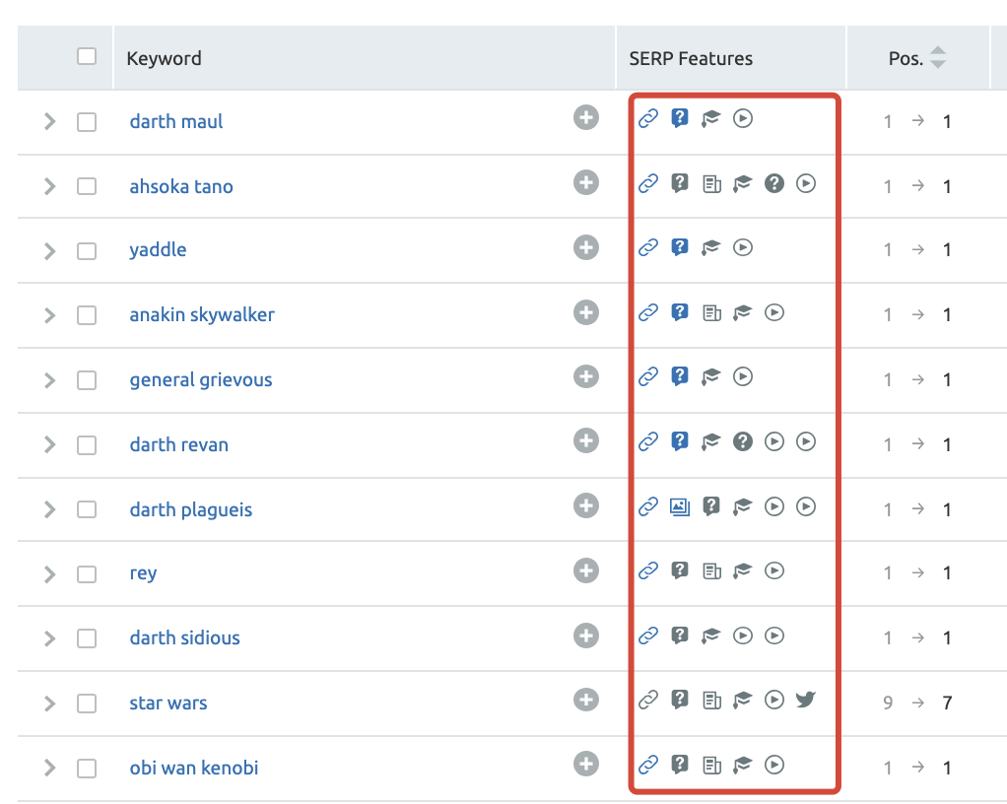
Task: Click the video play icon in general grievous row
Action: pos(742,376)
